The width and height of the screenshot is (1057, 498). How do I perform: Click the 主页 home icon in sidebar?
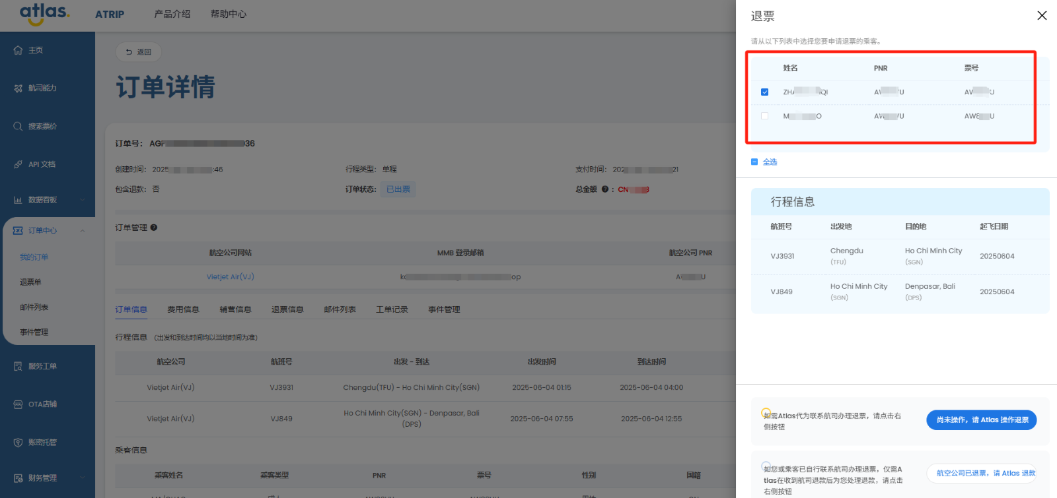pos(18,50)
